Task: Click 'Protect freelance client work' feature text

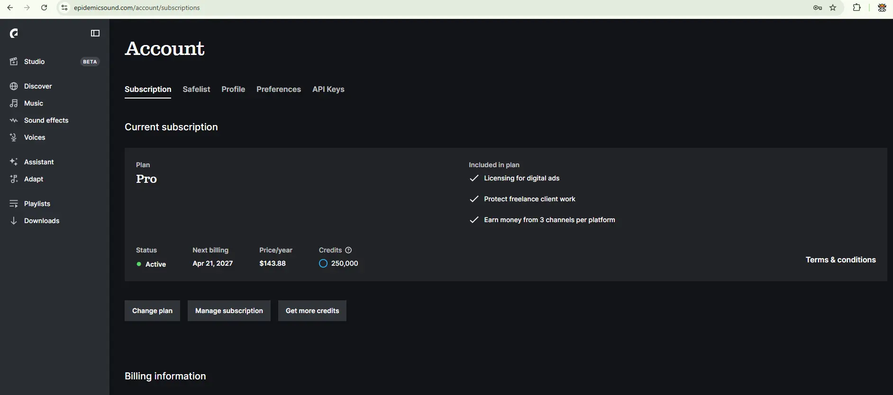Action: tap(529, 199)
